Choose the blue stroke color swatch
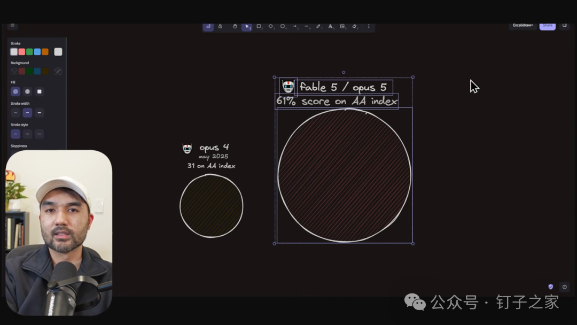 (37, 52)
